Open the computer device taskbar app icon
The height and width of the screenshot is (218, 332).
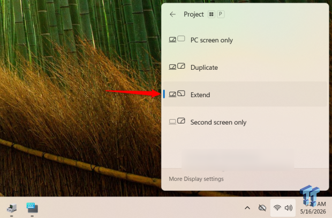coord(12,208)
